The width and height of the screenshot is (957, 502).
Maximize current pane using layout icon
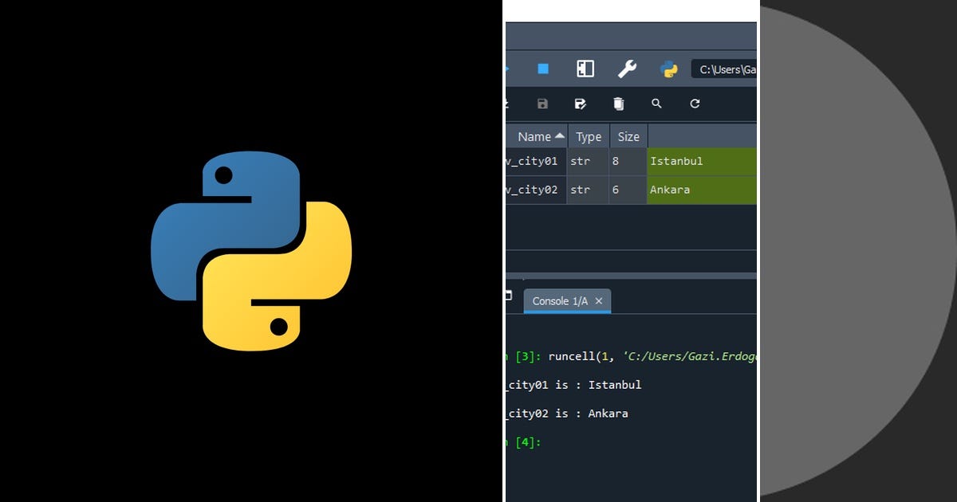[x=585, y=69]
